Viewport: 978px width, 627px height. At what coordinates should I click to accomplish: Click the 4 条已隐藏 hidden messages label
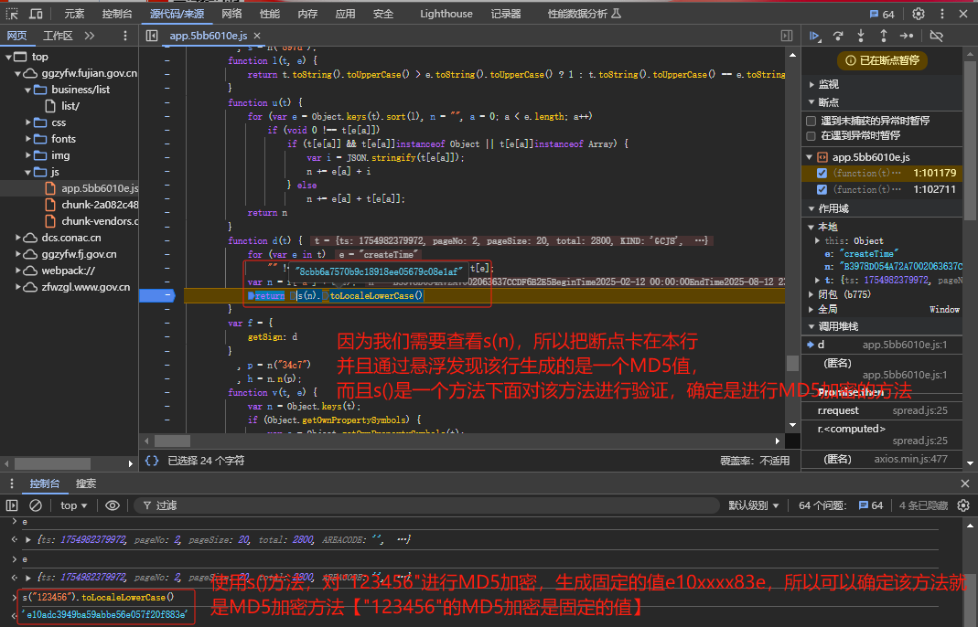tap(923, 505)
